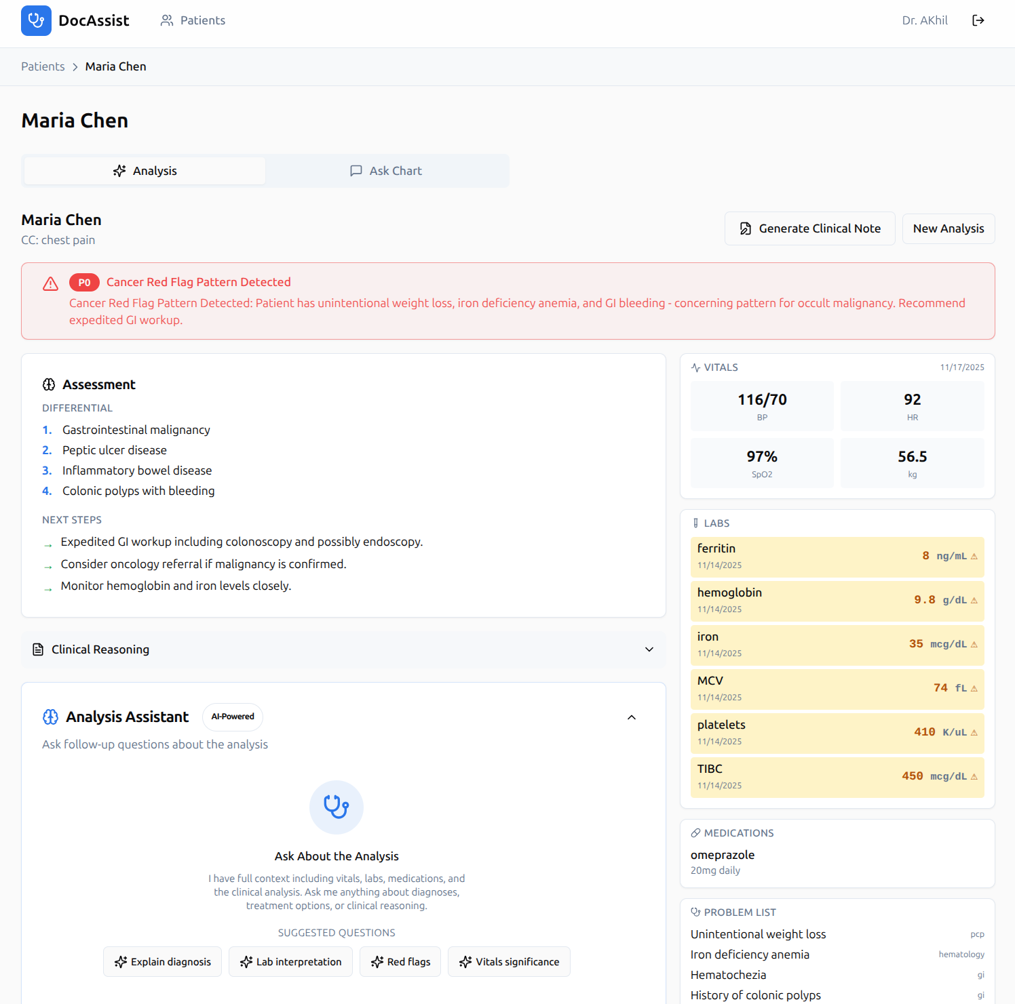Choose the Explain diagnosis suggested question
This screenshot has height=1004, width=1015.
163,961
